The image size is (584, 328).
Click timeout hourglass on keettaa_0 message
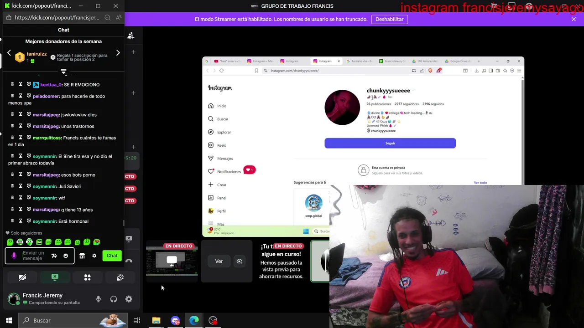tap(21, 85)
